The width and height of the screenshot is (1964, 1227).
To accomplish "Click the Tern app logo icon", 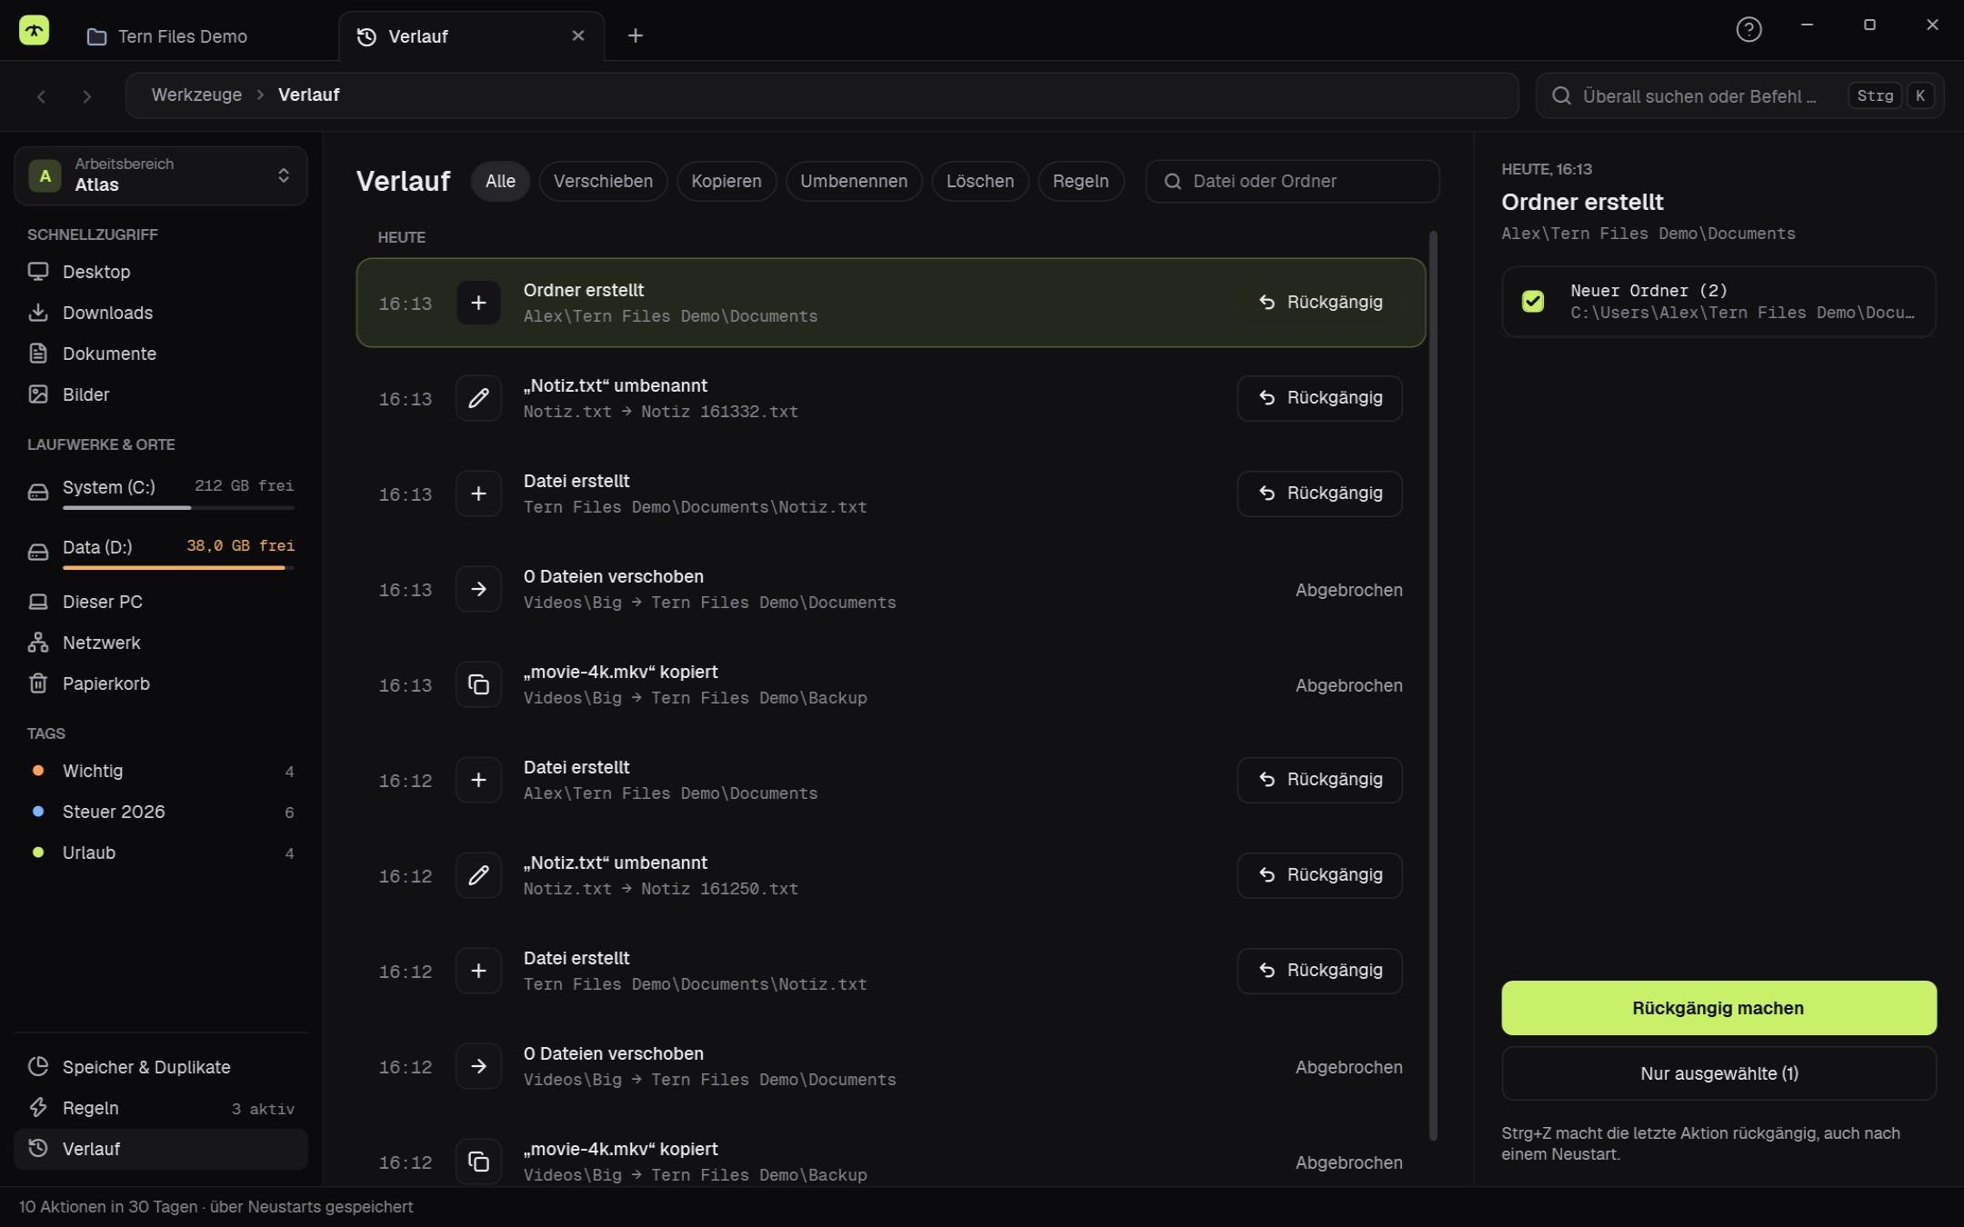I will pyautogui.click(x=34, y=31).
